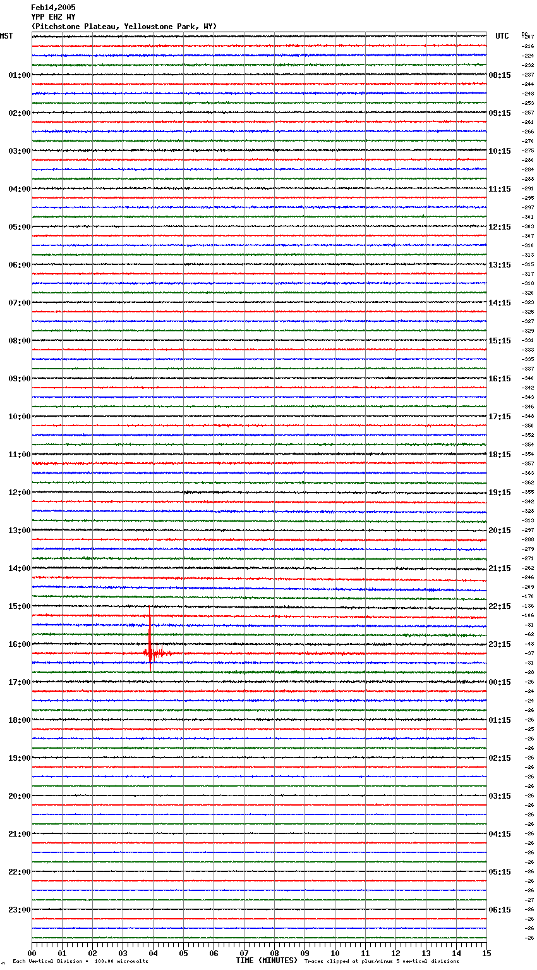Screen dimensions: 537x970
Task: Click minute 13 on the bottom time axis
Action: (x=426, y=953)
